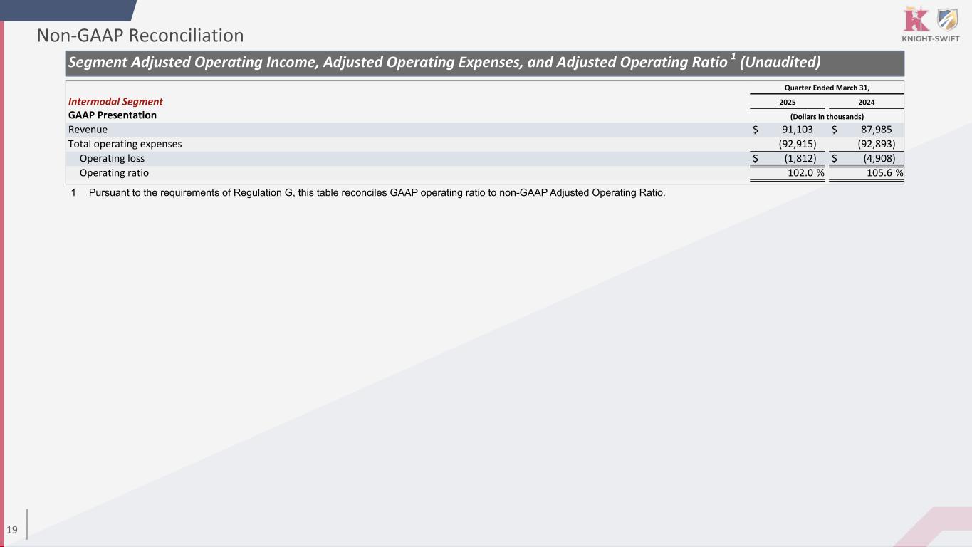Click the 2025 revenue value 91,103
Viewport: 972px width, 547px height.
[793, 130]
